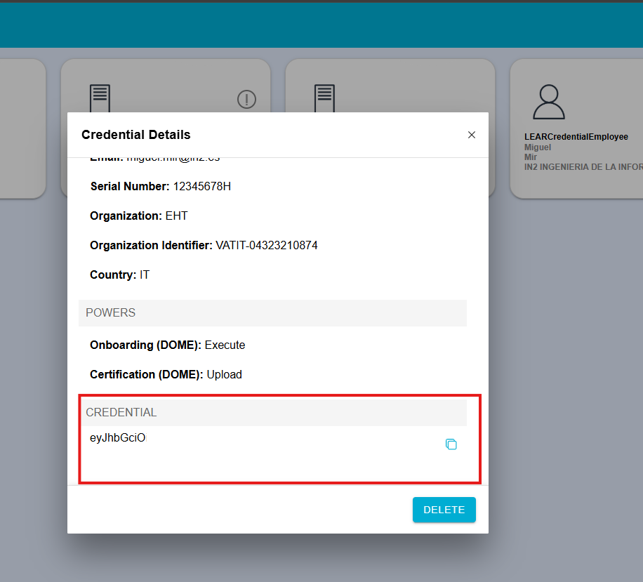This screenshot has height=582, width=643.
Task: Click the Certification (DOME) Upload power
Action: click(x=166, y=375)
